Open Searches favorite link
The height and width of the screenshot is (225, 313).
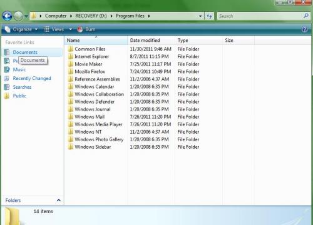[x=22, y=87]
